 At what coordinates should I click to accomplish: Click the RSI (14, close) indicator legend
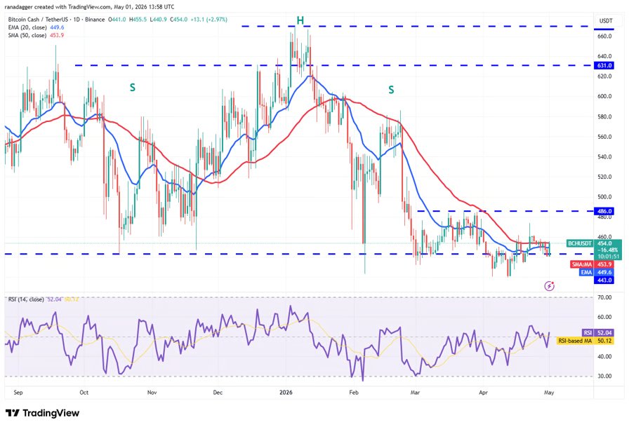[x=26, y=299]
